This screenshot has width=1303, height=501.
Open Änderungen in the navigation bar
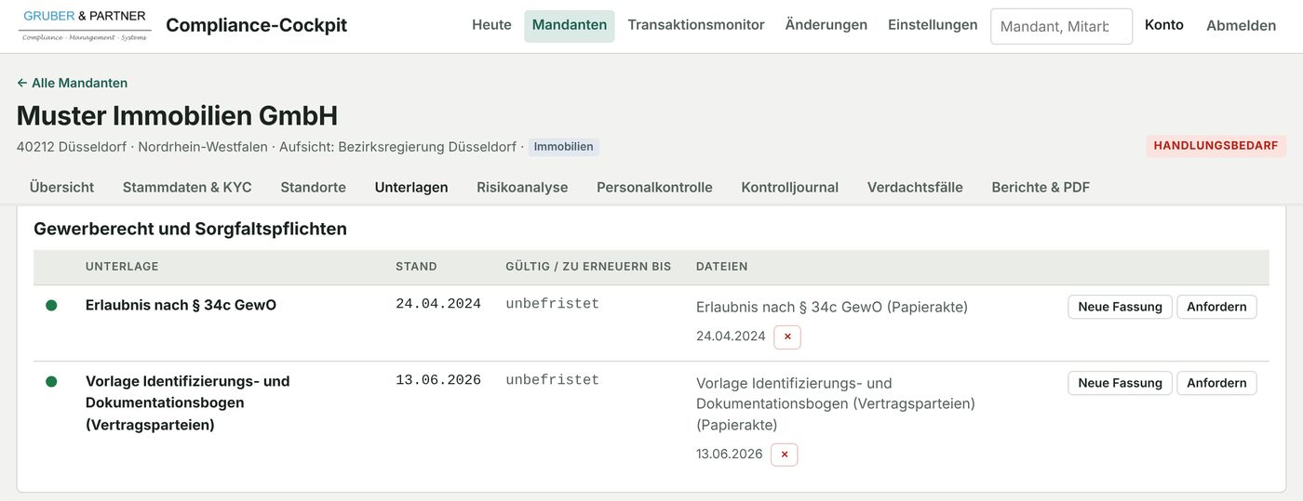coord(826,25)
